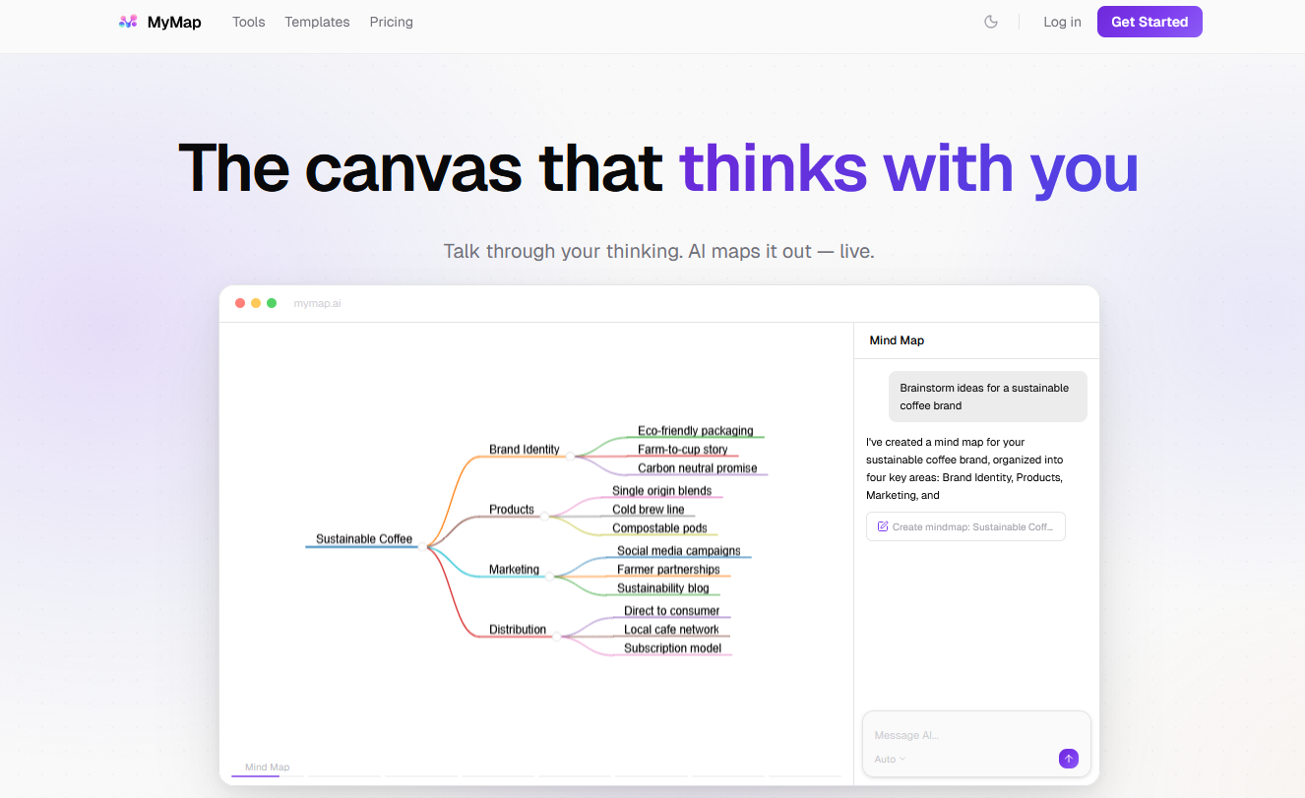
Task: Open the Create mindmap: Sustainable Coff… chip
Action: tap(965, 526)
